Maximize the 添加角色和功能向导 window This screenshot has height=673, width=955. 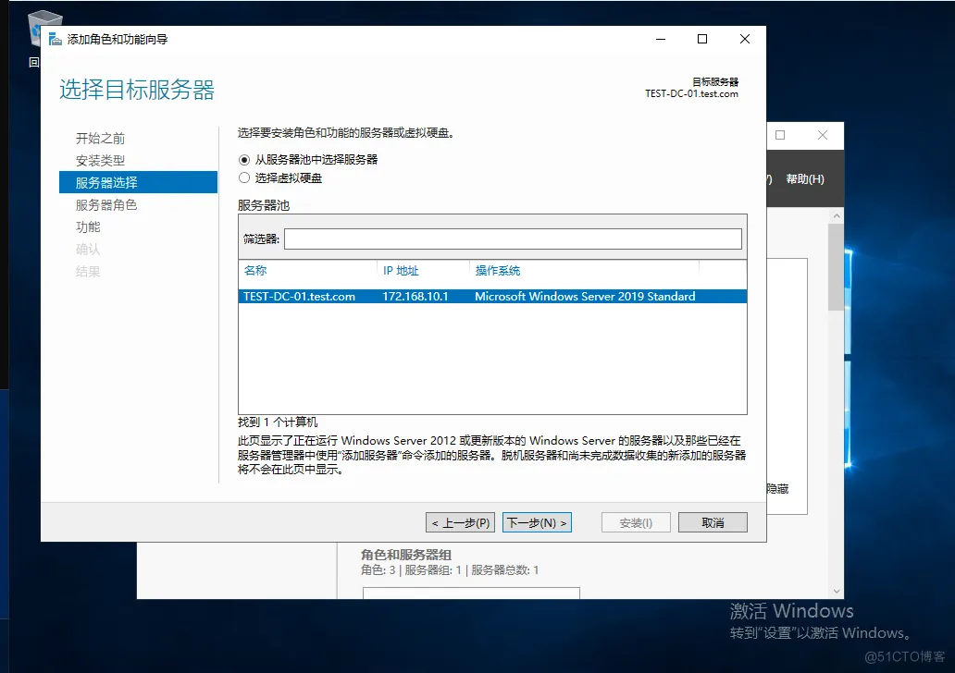click(x=702, y=39)
